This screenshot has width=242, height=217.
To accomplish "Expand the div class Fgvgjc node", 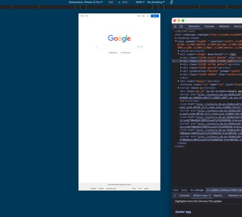I will (x=179, y=81).
